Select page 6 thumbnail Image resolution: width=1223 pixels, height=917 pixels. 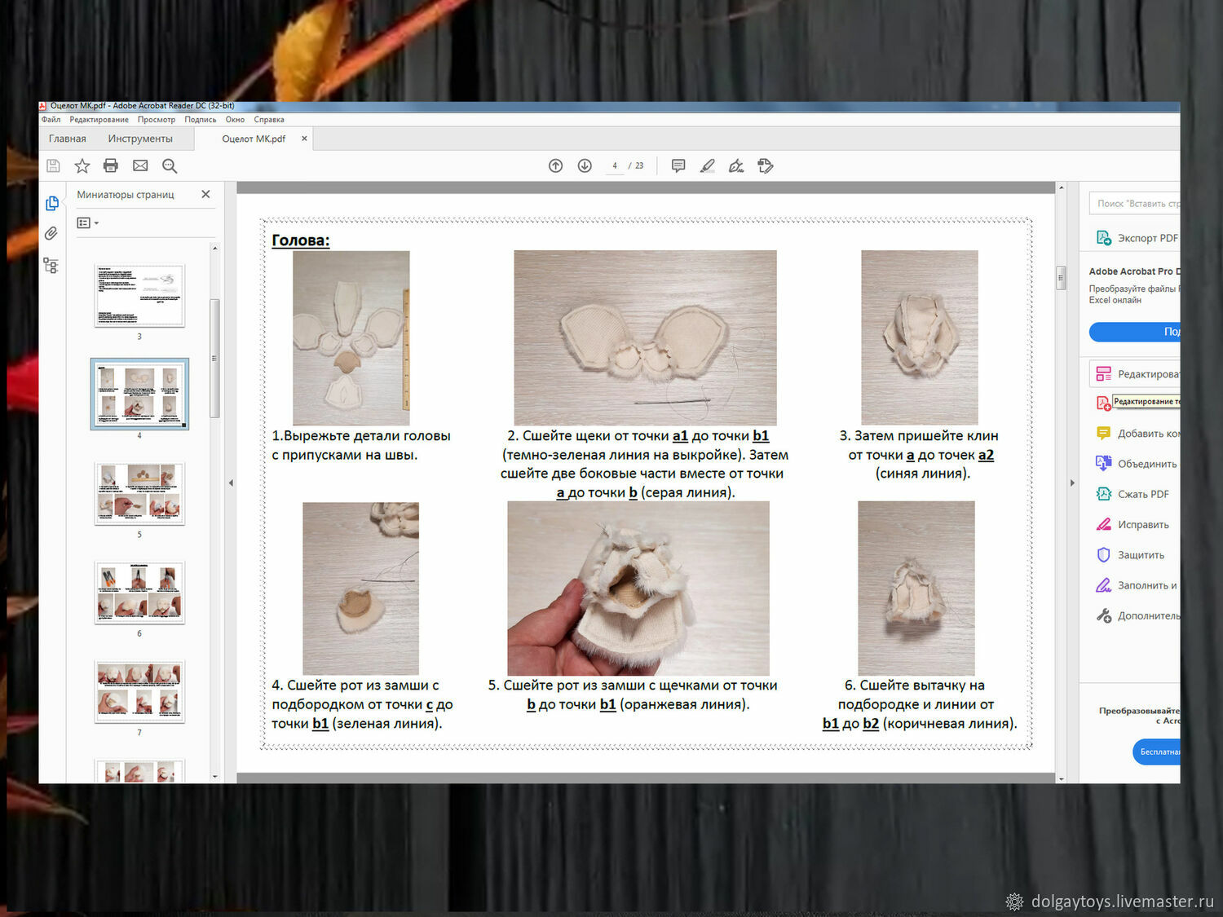tap(139, 593)
